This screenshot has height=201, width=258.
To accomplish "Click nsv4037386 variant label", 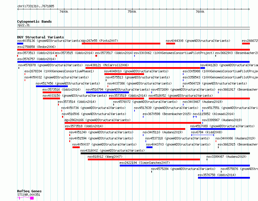I will (x=139, y=83).
